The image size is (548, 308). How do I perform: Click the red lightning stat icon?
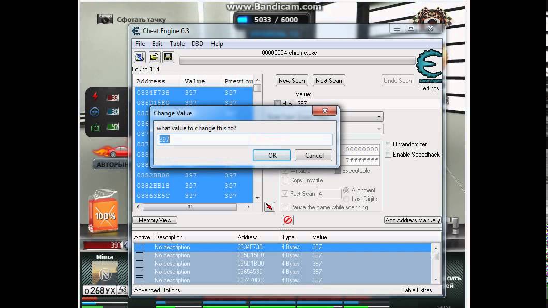pyautogui.click(x=95, y=97)
